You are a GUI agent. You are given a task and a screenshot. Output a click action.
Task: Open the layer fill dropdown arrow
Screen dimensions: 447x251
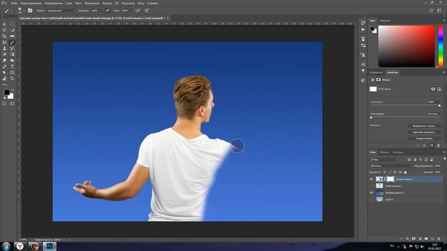click(444, 172)
